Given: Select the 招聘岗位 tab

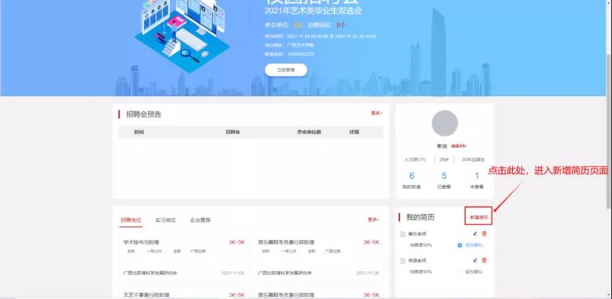Looking at the screenshot, I should pyautogui.click(x=130, y=220).
